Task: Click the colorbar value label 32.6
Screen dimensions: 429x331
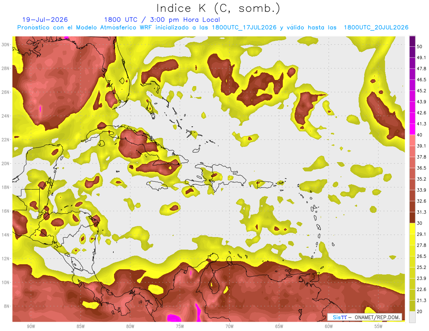Action: pyautogui.click(x=421, y=201)
